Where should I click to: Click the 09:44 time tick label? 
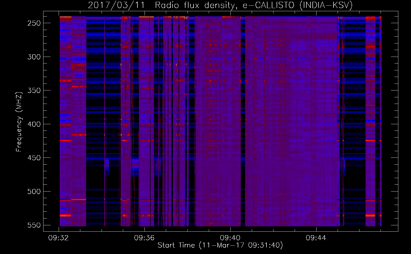click(316, 238)
